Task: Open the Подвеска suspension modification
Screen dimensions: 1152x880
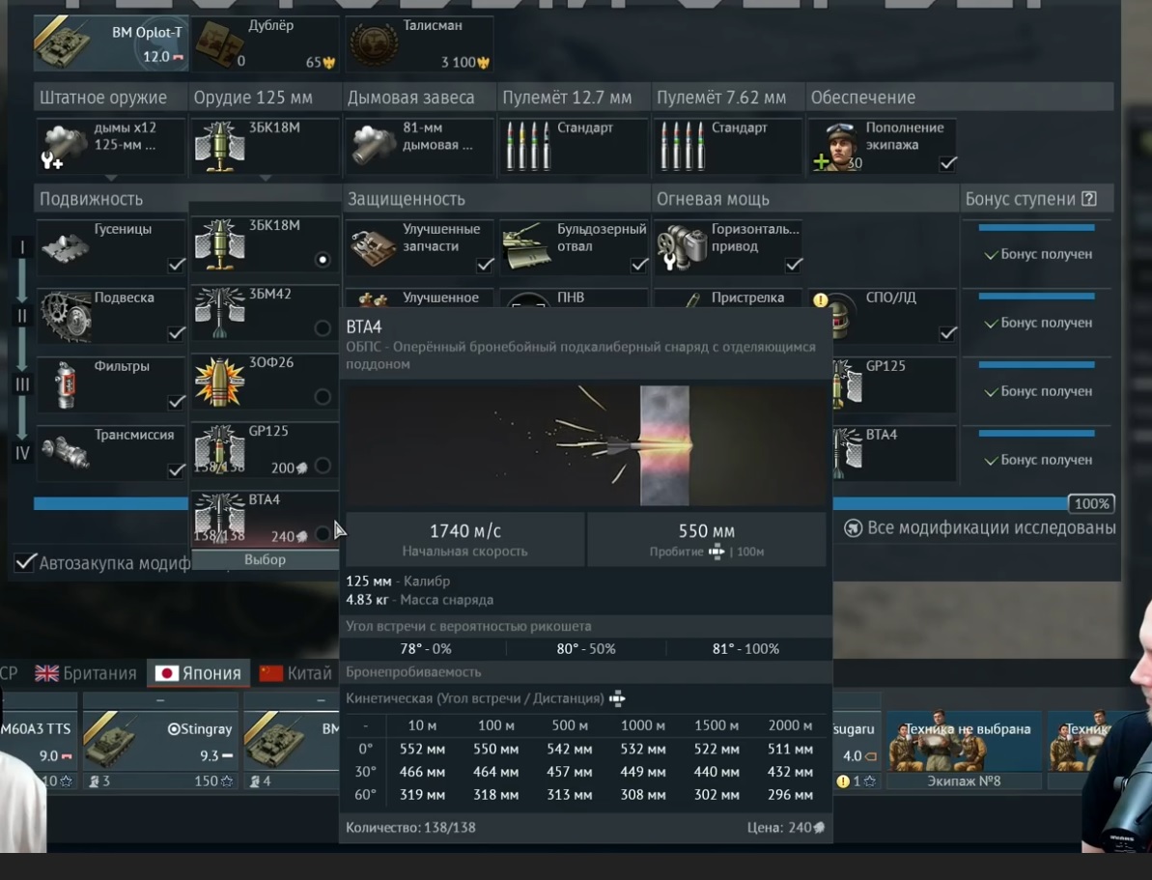Action: pyautogui.click(x=111, y=316)
